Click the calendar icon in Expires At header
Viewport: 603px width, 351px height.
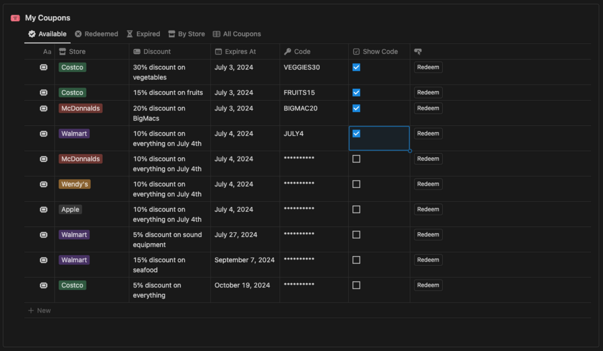[x=218, y=52]
